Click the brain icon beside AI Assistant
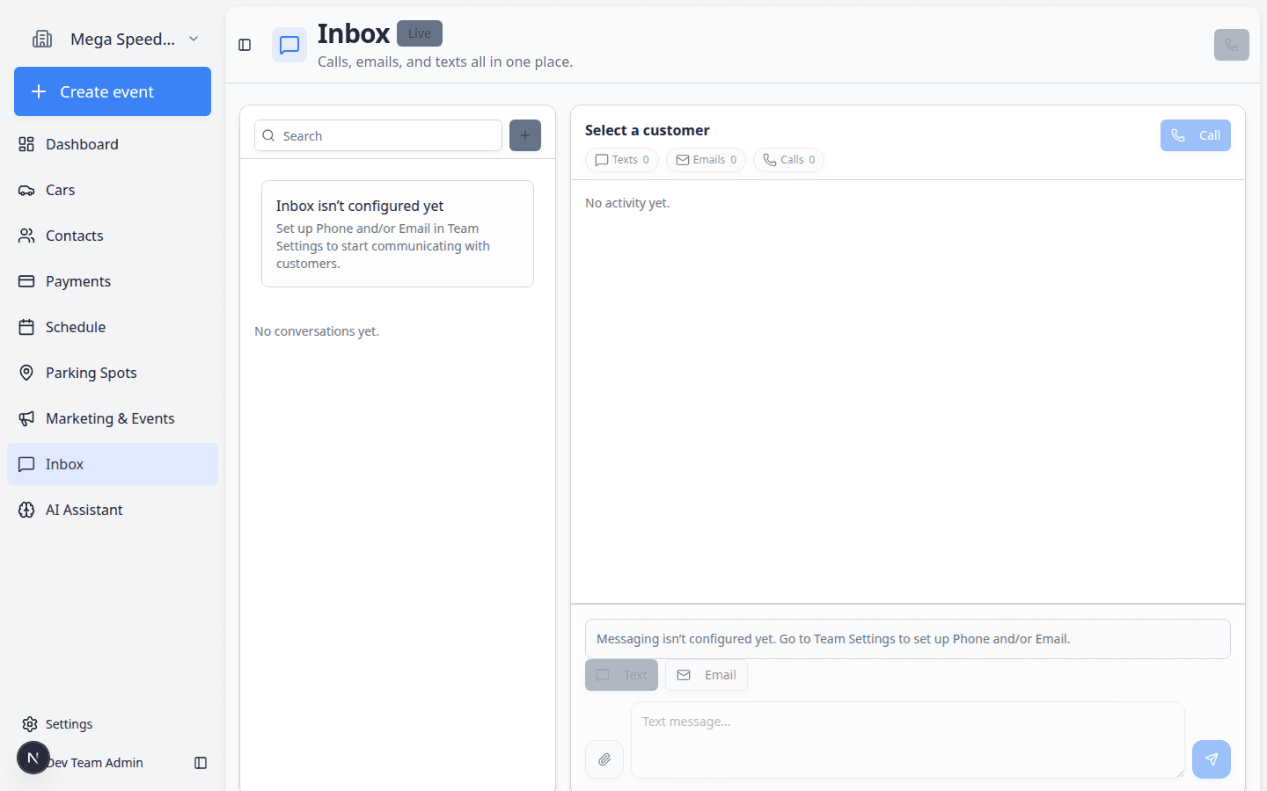Image resolution: width=1267 pixels, height=791 pixels. click(26, 510)
